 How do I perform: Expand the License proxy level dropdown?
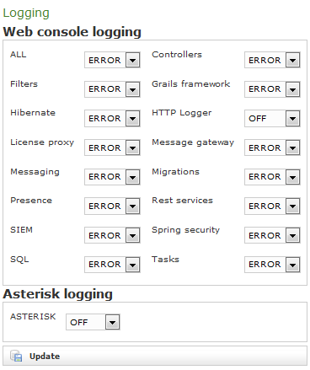click(x=112, y=147)
